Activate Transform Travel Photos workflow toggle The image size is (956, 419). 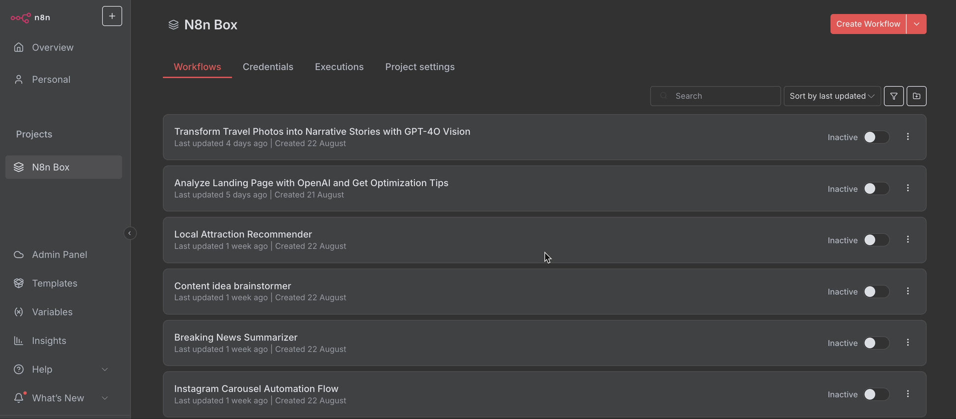coord(876,137)
